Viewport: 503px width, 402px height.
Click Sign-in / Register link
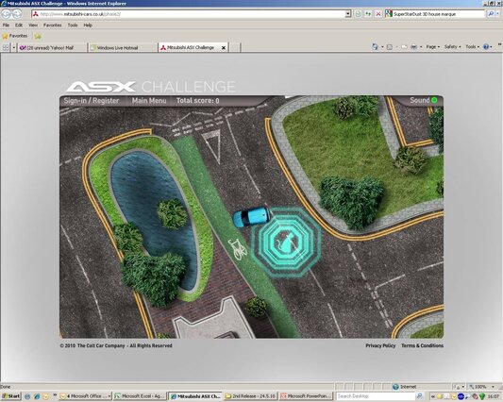click(x=92, y=100)
